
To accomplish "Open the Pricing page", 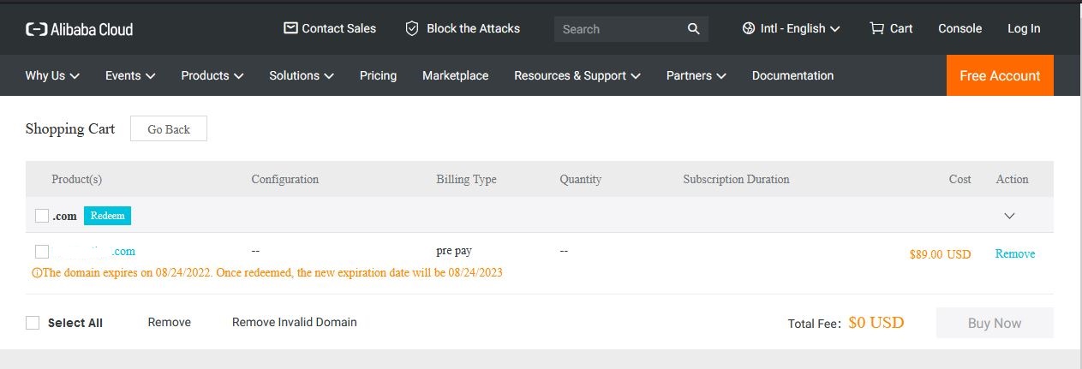I will tap(378, 75).
